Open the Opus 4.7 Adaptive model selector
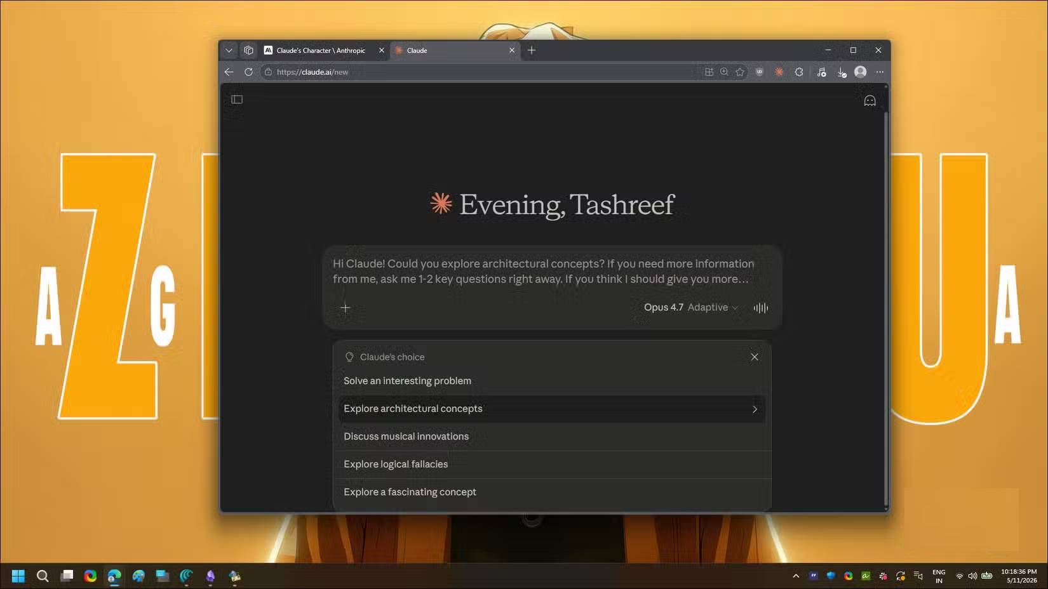 click(691, 307)
